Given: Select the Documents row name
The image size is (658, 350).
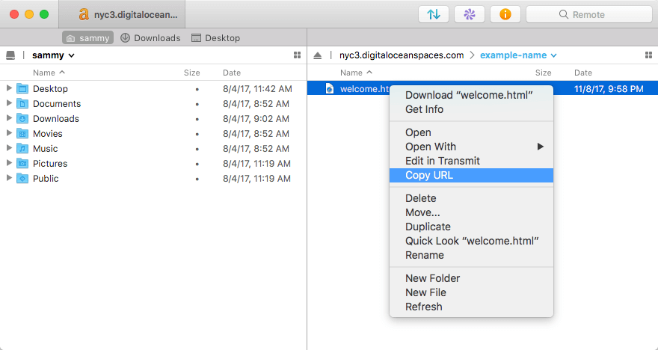Looking at the screenshot, I should tap(57, 104).
